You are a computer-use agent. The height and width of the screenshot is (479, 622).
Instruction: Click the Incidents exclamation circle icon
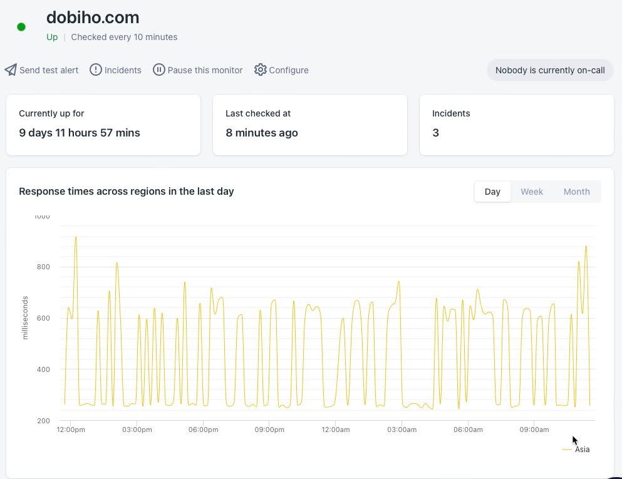pos(96,70)
